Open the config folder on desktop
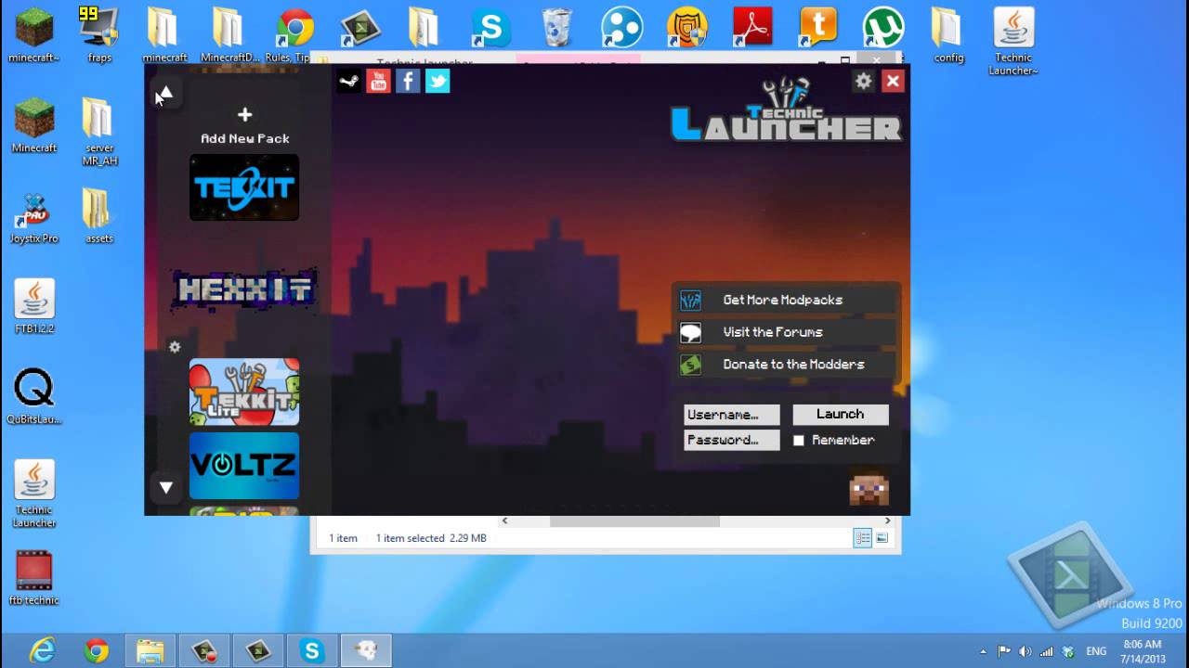The image size is (1189, 668). [x=948, y=35]
